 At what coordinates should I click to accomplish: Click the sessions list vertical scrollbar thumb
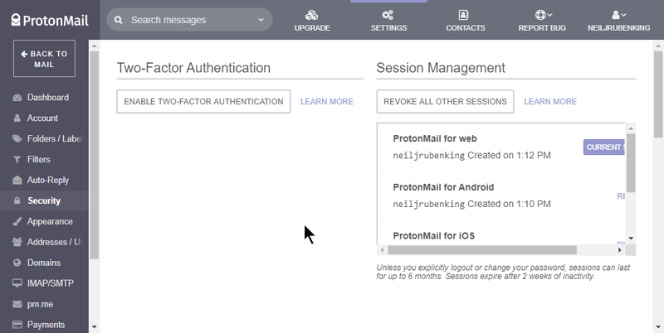631,163
